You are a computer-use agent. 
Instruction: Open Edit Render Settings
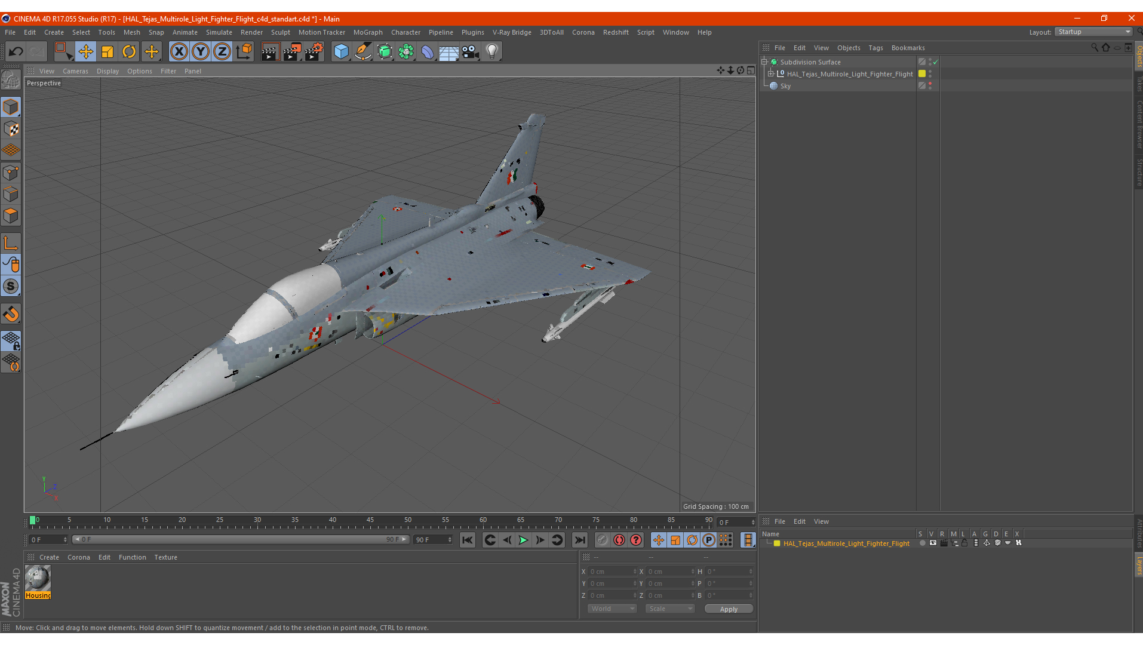point(314,52)
